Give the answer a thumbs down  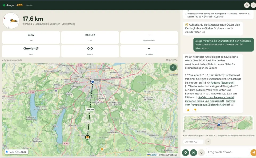[195, 110]
